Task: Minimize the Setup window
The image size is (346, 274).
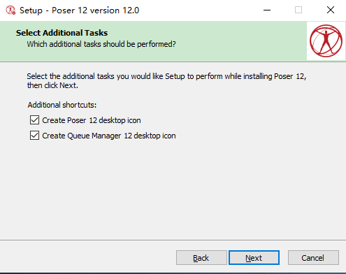Action: [x=267, y=10]
